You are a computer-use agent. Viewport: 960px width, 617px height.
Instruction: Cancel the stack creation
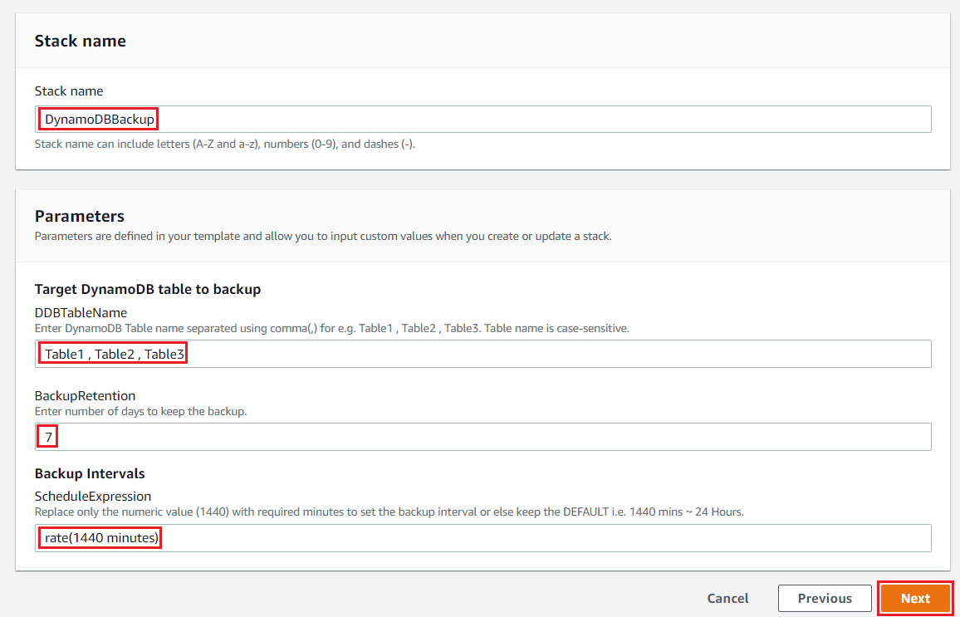click(x=727, y=598)
